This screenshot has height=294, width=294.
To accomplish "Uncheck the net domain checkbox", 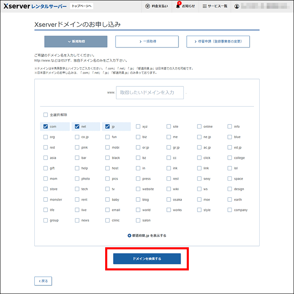I will (77, 127).
